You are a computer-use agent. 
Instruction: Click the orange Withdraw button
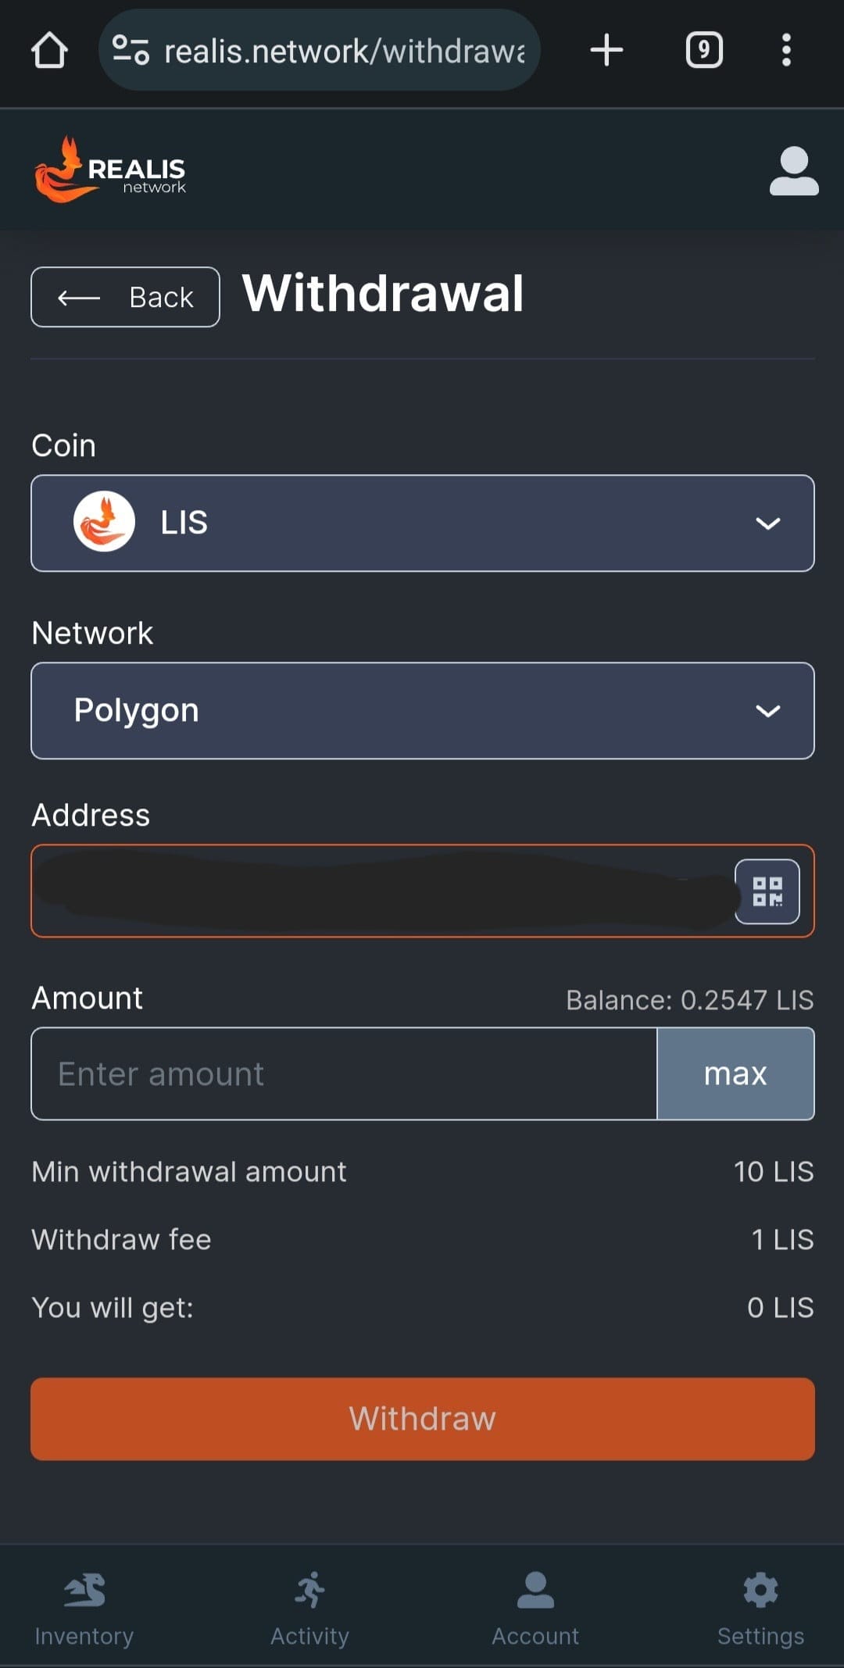coord(422,1419)
